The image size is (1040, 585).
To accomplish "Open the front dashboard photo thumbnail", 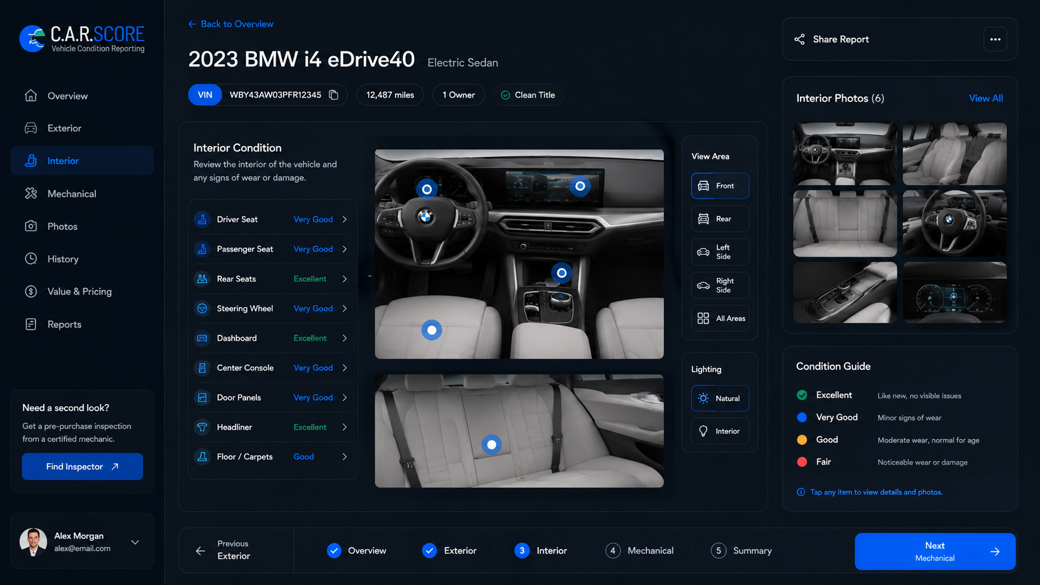I will 845,154.
